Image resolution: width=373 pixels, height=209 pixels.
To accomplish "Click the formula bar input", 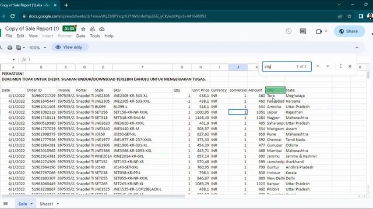I will (143, 59).
